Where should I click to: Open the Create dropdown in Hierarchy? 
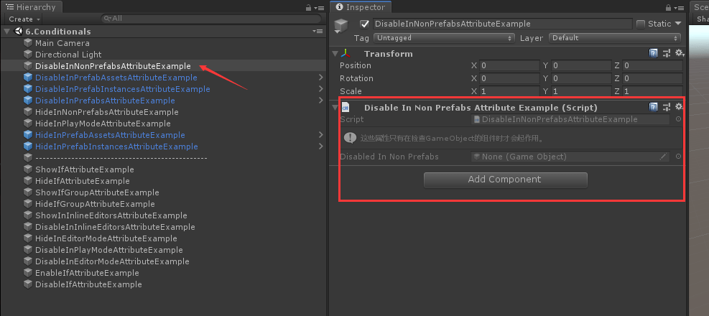(24, 19)
